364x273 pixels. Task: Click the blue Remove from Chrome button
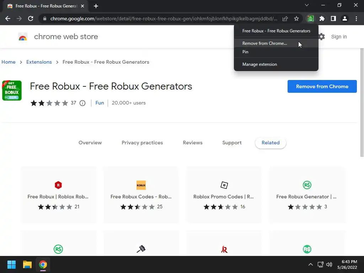click(x=322, y=86)
